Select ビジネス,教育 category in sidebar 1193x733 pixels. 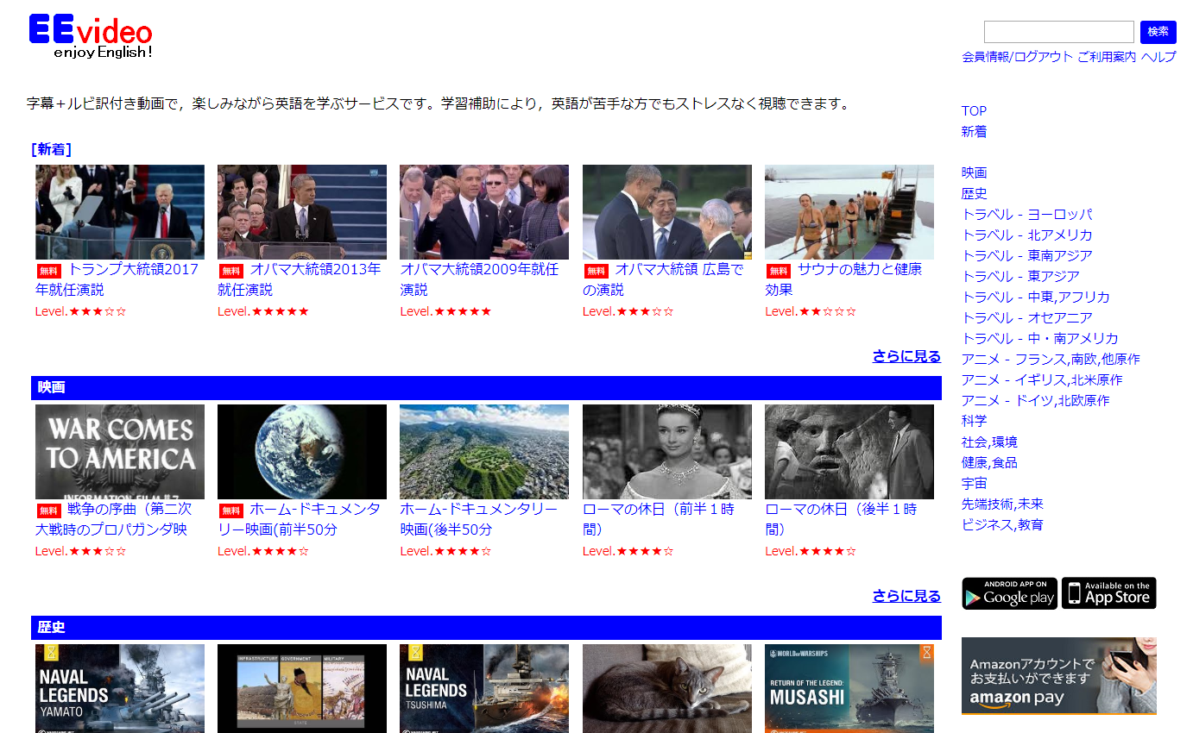click(x=1002, y=524)
